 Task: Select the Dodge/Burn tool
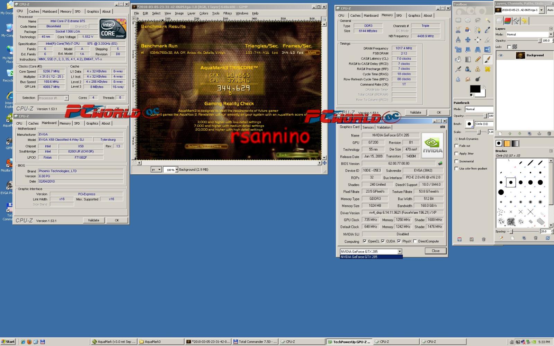pyautogui.click(x=477, y=79)
